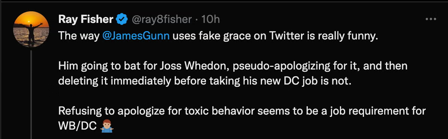Open the Ray Fisher display name link
Image resolution: width=448 pixels, height=139 pixels.
[x=86, y=20]
